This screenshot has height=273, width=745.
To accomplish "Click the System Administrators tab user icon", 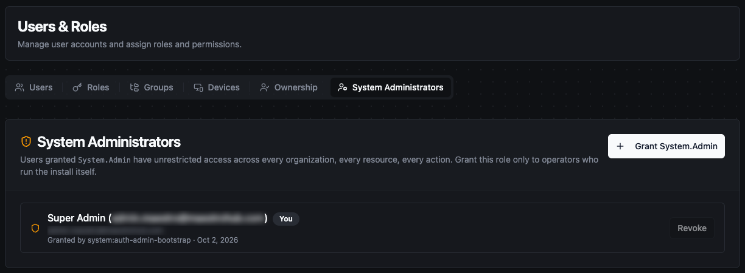I will coord(343,87).
